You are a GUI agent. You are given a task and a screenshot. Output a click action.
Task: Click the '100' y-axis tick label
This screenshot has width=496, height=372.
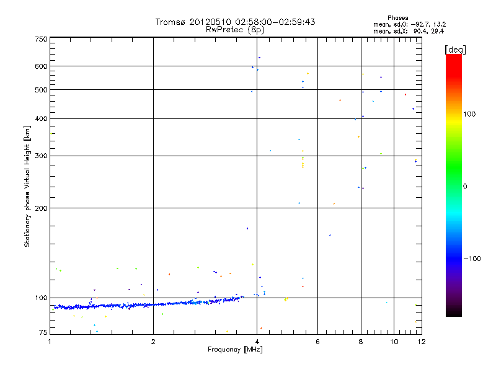pyautogui.click(x=41, y=298)
